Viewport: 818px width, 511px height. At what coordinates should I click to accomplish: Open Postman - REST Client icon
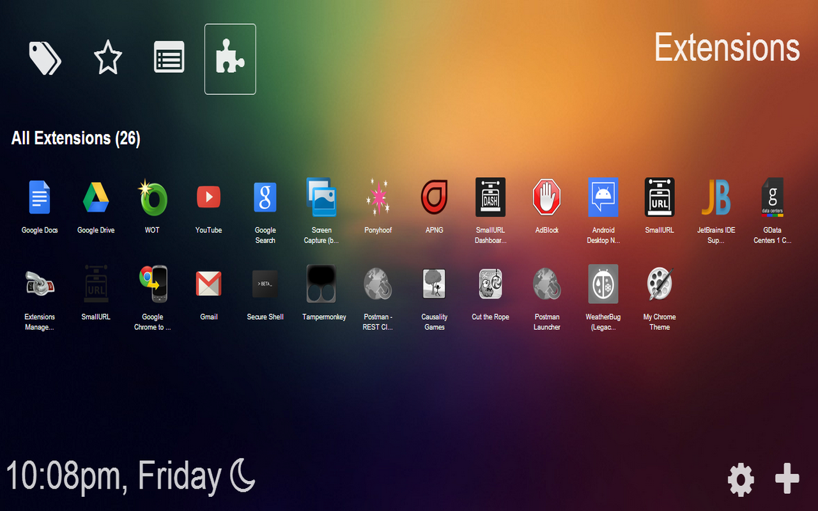coord(378,284)
